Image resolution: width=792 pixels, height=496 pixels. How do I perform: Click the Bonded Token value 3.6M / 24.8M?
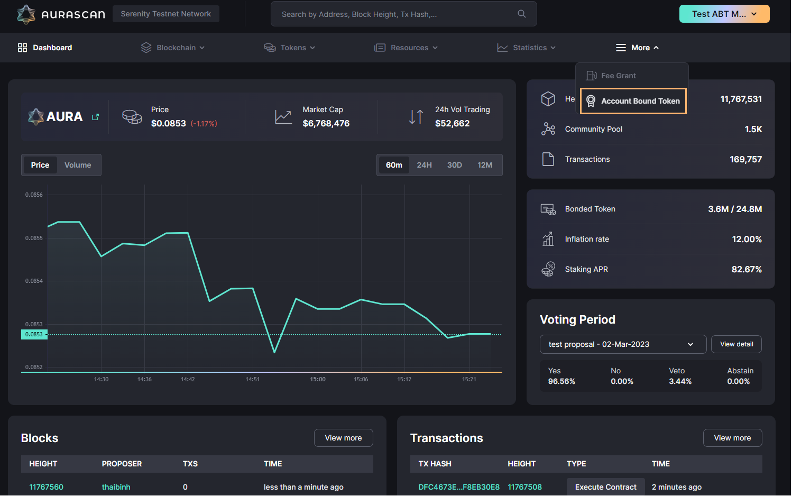click(735, 209)
